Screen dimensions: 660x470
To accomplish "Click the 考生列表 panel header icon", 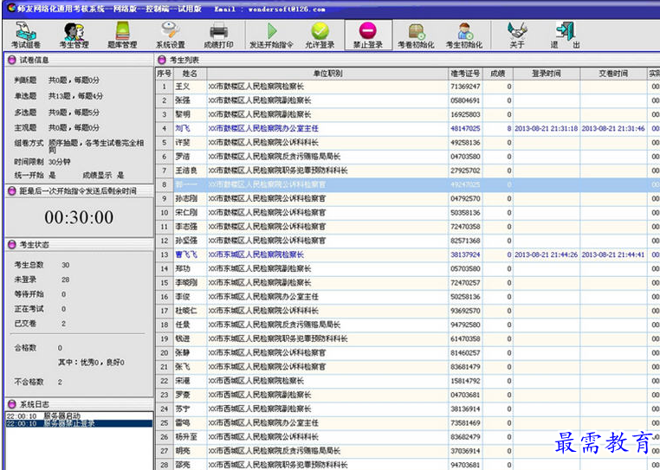I will pos(162,60).
